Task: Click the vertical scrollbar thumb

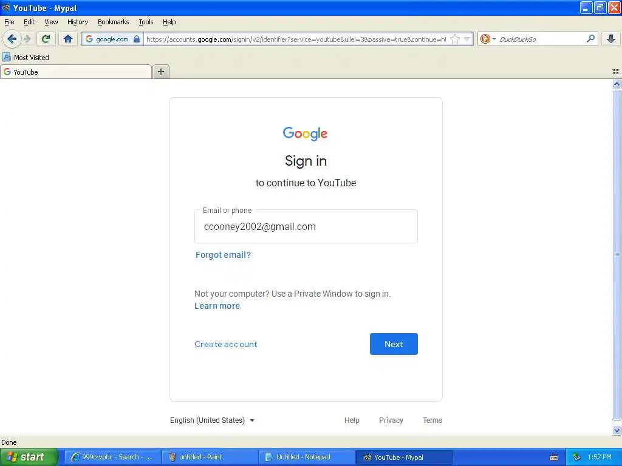Action: tap(617, 255)
